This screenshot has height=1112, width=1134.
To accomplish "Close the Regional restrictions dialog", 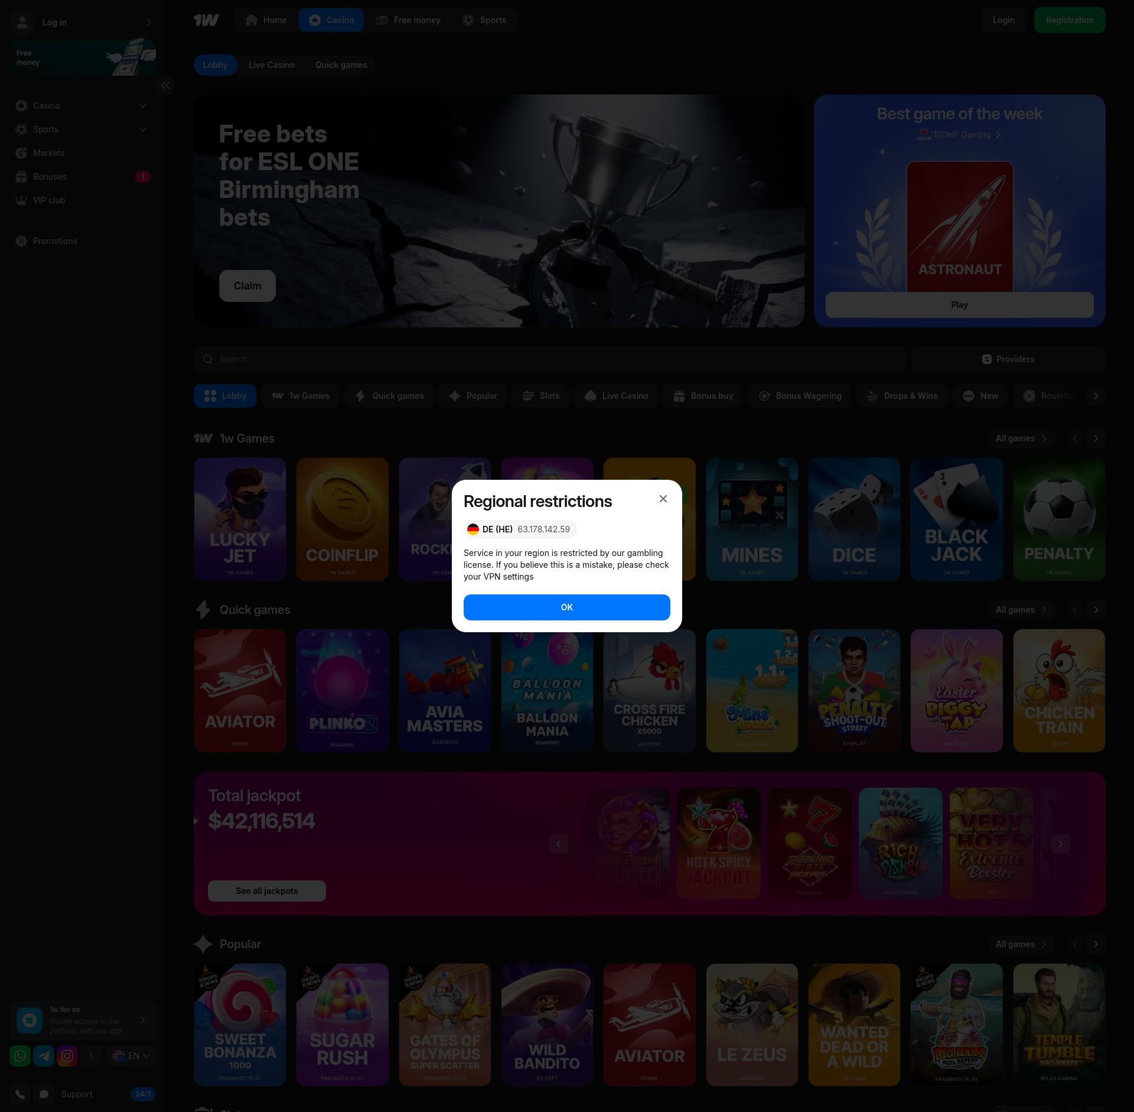I will (663, 499).
